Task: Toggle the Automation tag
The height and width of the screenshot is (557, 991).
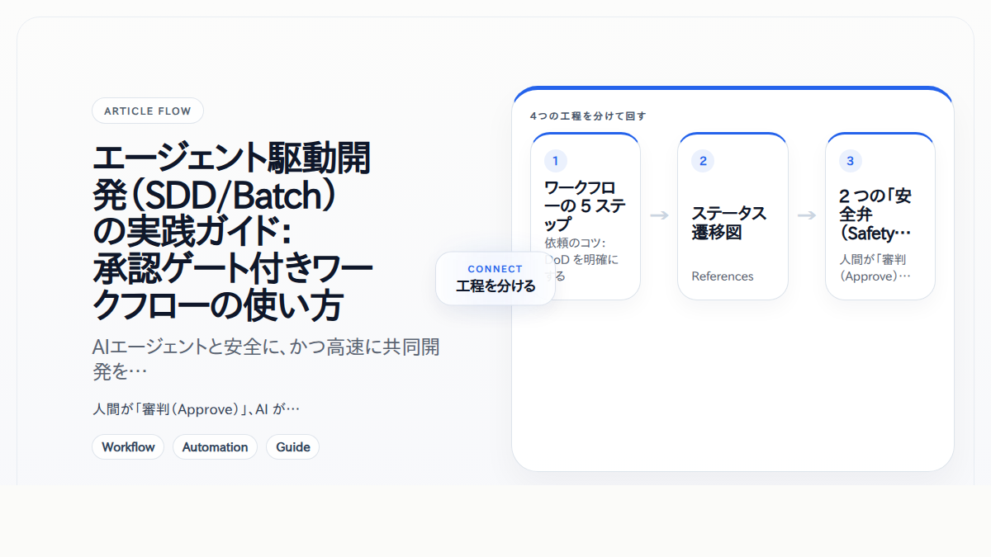Action: (x=215, y=446)
